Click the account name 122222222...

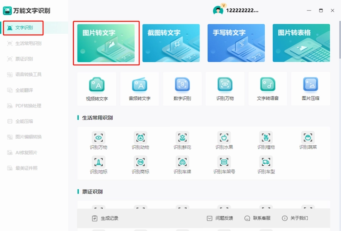242,10
